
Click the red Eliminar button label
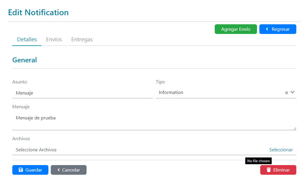[x=281, y=170]
